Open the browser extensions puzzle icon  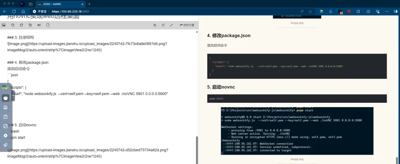(x=359, y=11)
